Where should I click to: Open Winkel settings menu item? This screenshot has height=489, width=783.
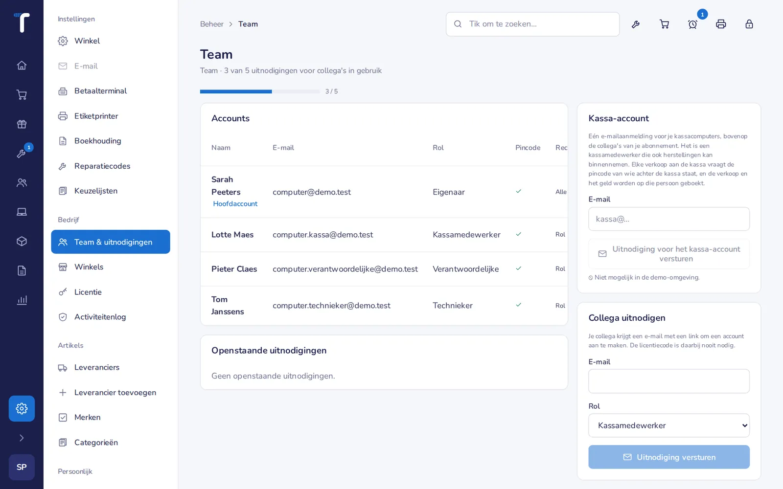tap(111, 41)
